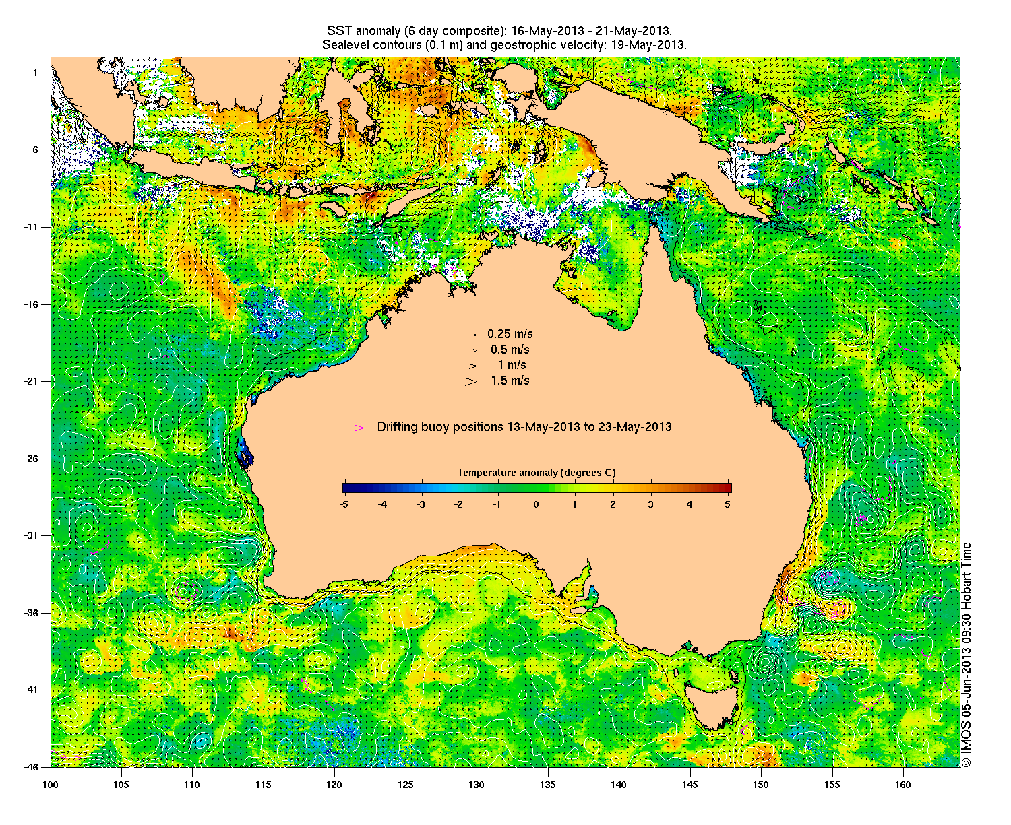Click the colorbar tick label '-4'

point(382,504)
